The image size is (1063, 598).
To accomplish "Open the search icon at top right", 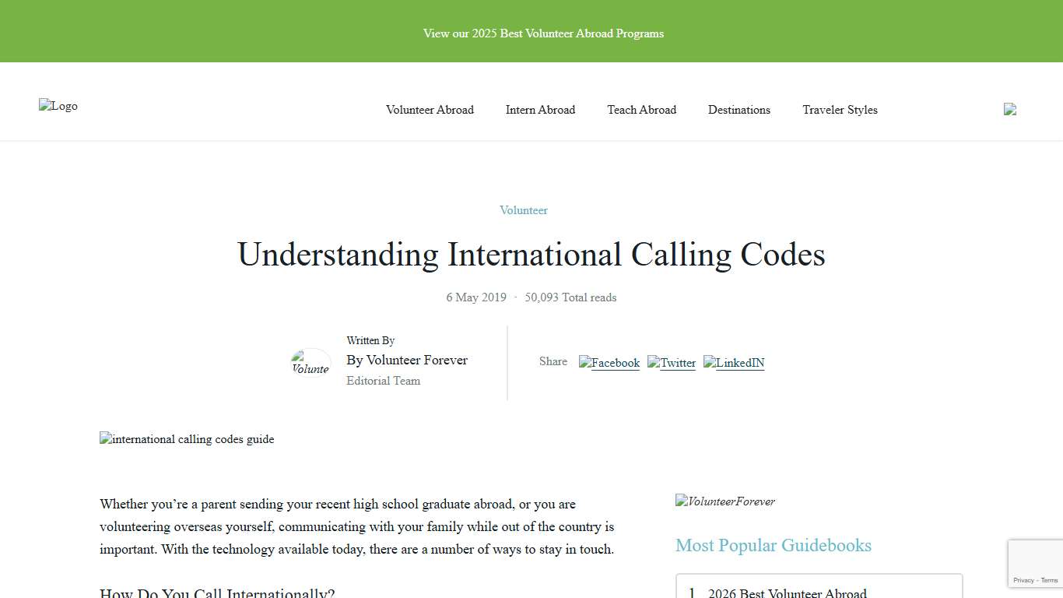I will tap(1009, 109).
